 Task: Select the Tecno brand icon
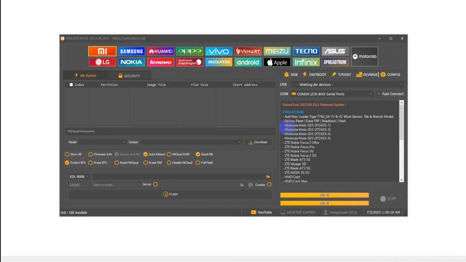click(306, 51)
